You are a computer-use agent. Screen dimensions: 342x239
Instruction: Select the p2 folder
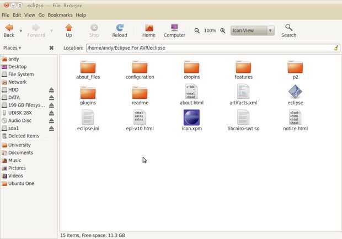(x=295, y=70)
